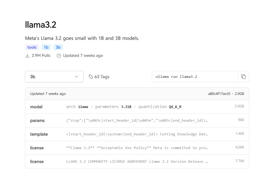The height and width of the screenshot is (184, 263).
Task: Click the llama3.2 page heading
Action: pos(41,25)
